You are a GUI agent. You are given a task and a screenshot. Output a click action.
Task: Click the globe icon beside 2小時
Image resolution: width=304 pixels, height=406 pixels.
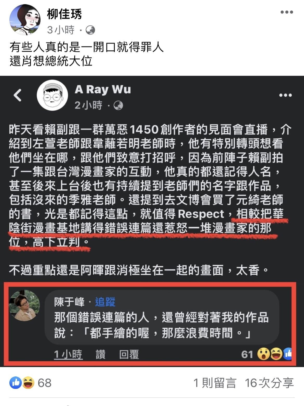(x=118, y=105)
